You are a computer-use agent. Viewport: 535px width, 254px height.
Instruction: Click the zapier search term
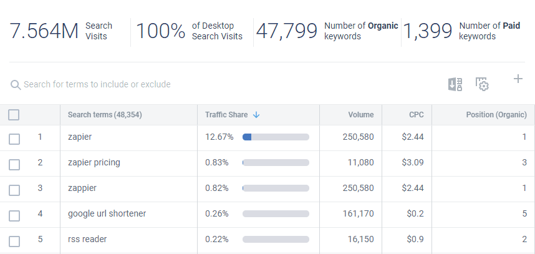pyautogui.click(x=80, y=137)
